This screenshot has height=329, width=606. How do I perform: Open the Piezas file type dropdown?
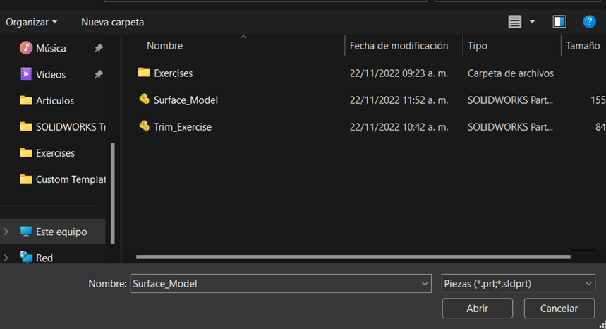(518, 283)
